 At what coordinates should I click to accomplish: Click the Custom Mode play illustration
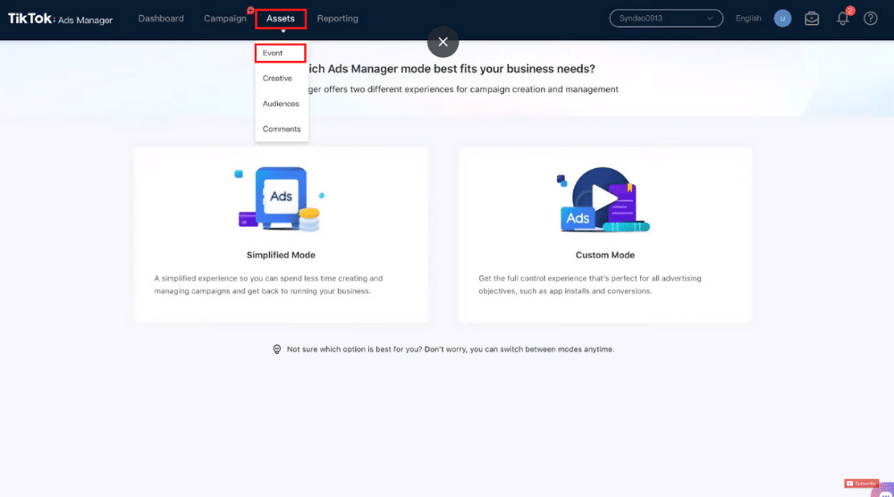coord(603,199)
